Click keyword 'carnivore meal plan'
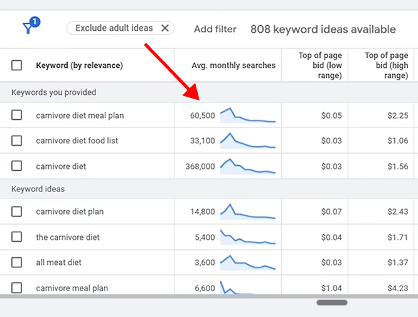This screenshot has height=317, width=418. click(72, 288)
